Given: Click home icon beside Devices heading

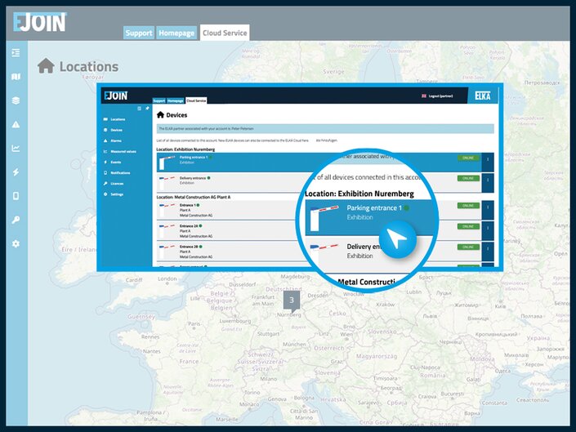Looking at the screenshot, I should coord(160,115).
